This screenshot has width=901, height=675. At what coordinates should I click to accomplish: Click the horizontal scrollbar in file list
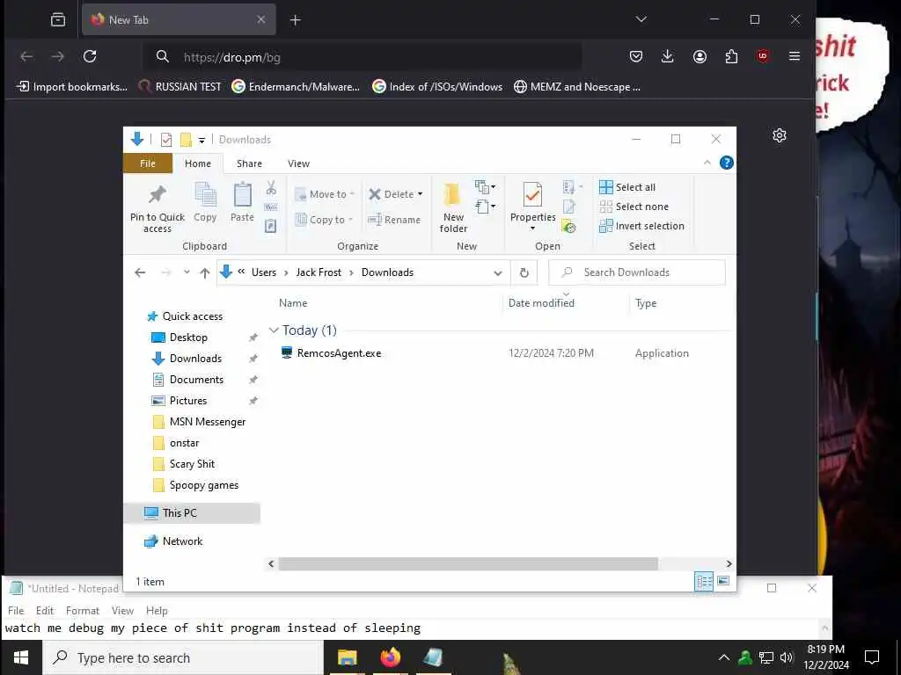(468, 563)
